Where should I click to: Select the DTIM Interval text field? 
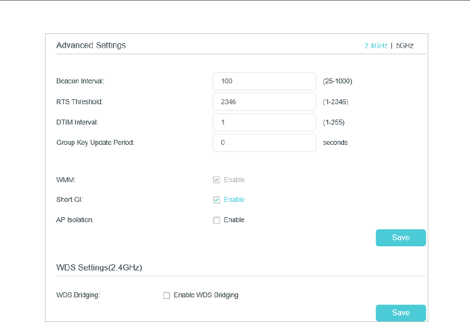[x=264, y=122]
